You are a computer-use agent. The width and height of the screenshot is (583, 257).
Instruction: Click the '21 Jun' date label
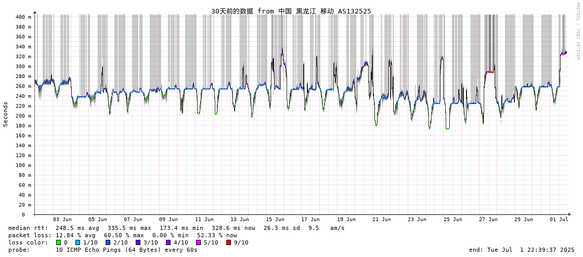click(382, 220)
